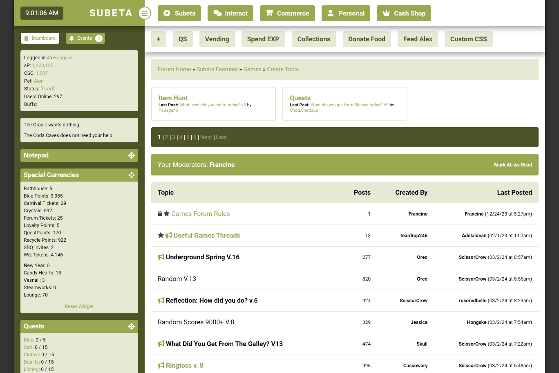Go to page 2 of the forum
The image size is (559, 373).
pyautogui.click(x=166, y=137)
